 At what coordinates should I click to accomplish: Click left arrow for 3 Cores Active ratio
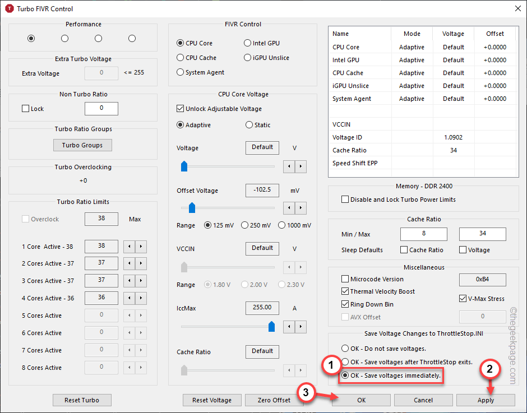[128, 281]
